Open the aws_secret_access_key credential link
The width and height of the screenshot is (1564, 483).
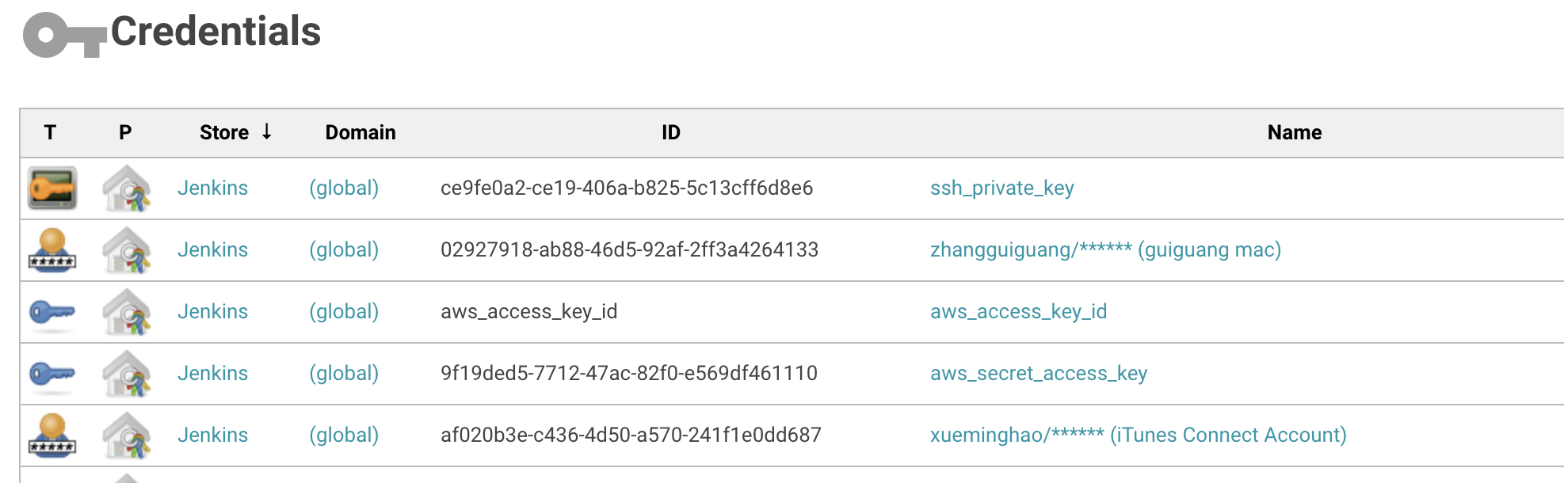coord(1039,374)
